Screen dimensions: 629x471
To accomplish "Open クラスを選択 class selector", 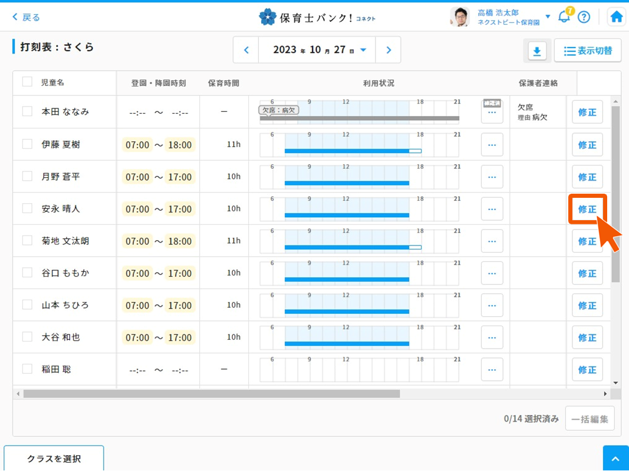I will [x=54, y=459].
